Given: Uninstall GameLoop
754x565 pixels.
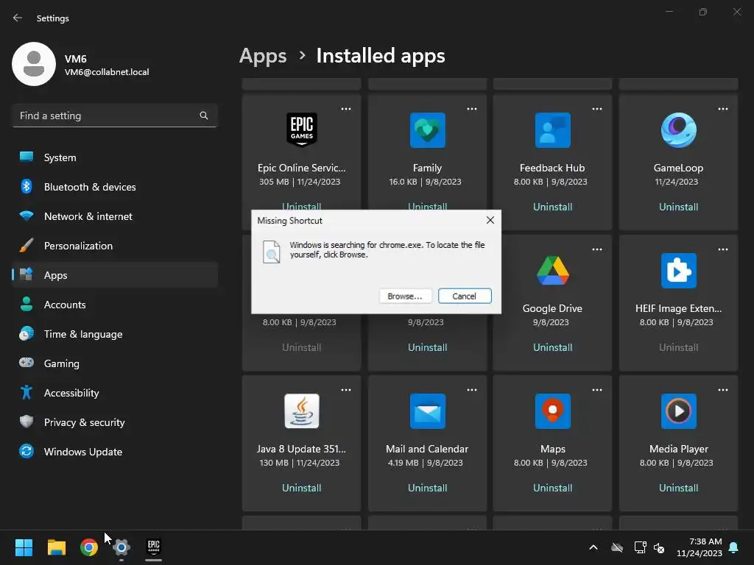Looking at the screenshot, I should tap(678, 207).
